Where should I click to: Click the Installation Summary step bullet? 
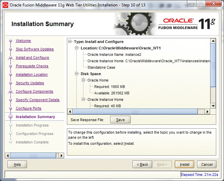pyautogui.click(x=10, y=117)
